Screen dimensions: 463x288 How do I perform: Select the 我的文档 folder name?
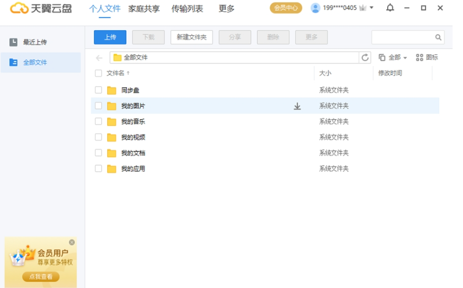click(x=133, y=153)
